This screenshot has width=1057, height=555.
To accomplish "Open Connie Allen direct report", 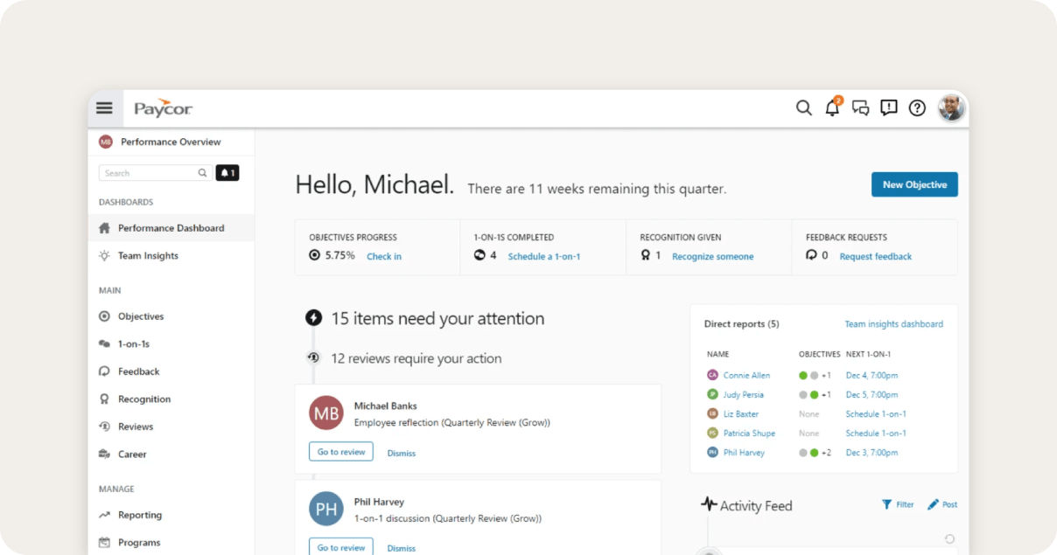I will point(746,376).
